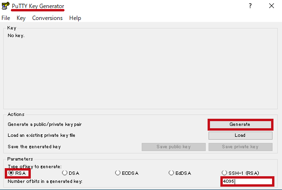Click the 'Generate a public/private key pair' label
Image resolution: width=282 pixels, height=190 pixels.
[x=45, y=124]
